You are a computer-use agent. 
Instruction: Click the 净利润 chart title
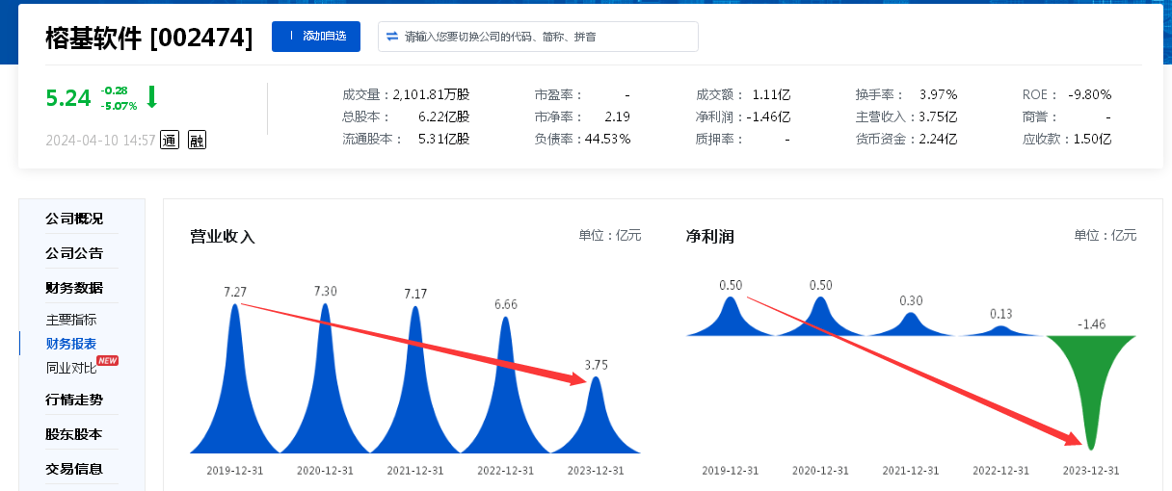coord(710,236)
